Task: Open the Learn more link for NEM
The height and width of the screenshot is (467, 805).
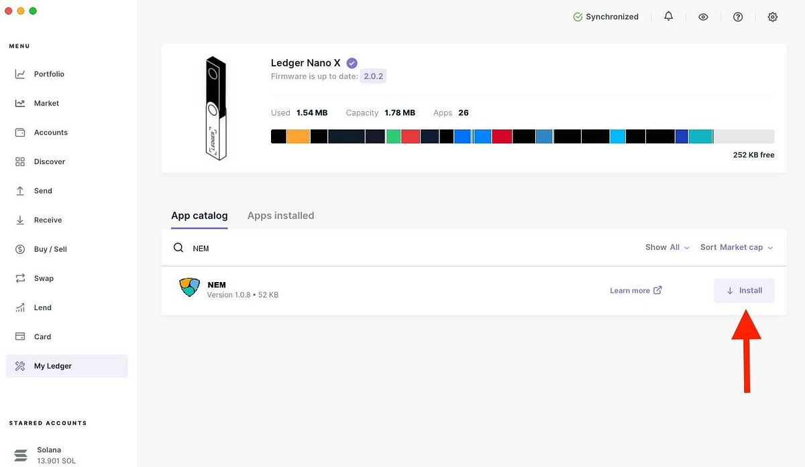Action: [636, 290]
